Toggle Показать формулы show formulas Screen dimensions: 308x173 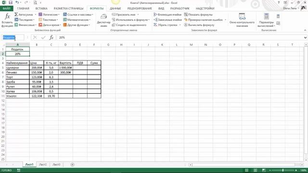pos(198,14)
